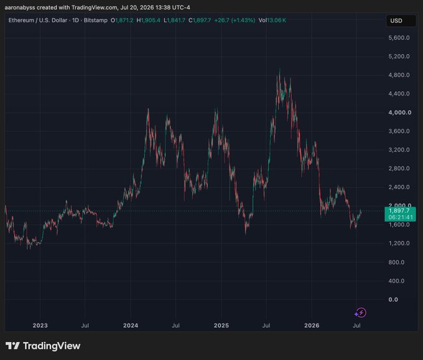
Task: Click the Jul label right of 2026
Action: tap(356, 325)
